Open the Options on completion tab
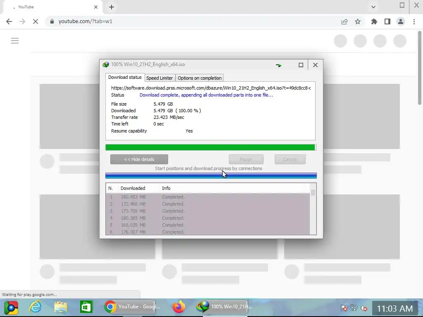 coord(200,78)
